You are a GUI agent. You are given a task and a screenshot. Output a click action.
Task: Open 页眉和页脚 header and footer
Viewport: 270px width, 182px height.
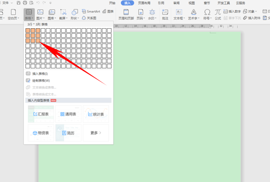point(126,14)
